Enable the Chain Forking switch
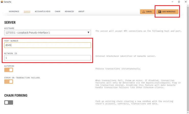189x114 pixels. 9,103
